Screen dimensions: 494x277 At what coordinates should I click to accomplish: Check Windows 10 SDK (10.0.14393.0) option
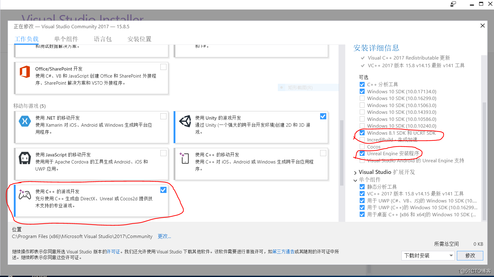tap(362, 112)
